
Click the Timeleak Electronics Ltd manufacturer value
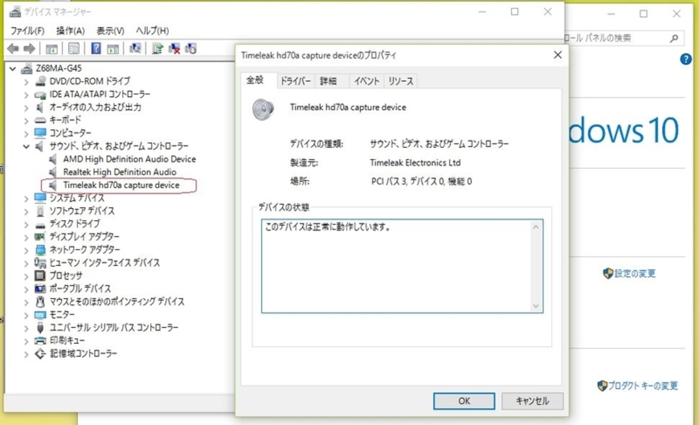click(415, 162)
